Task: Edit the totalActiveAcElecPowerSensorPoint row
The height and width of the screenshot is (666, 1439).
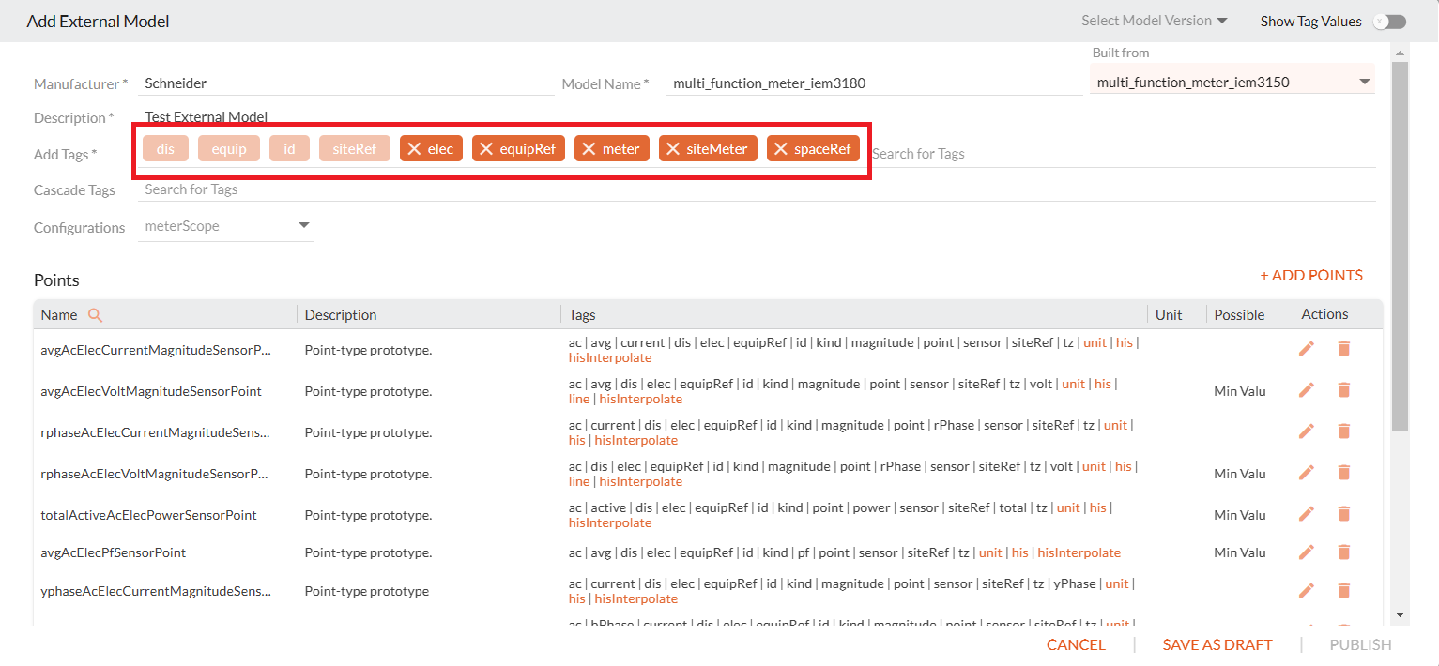Action: 1307,514
